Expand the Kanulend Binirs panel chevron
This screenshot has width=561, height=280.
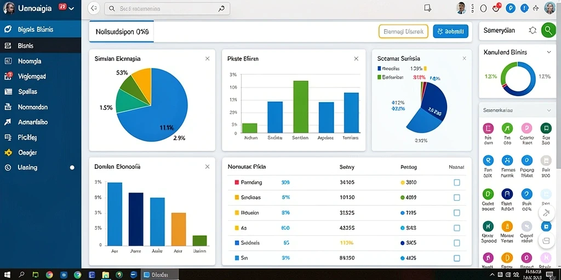549,52
